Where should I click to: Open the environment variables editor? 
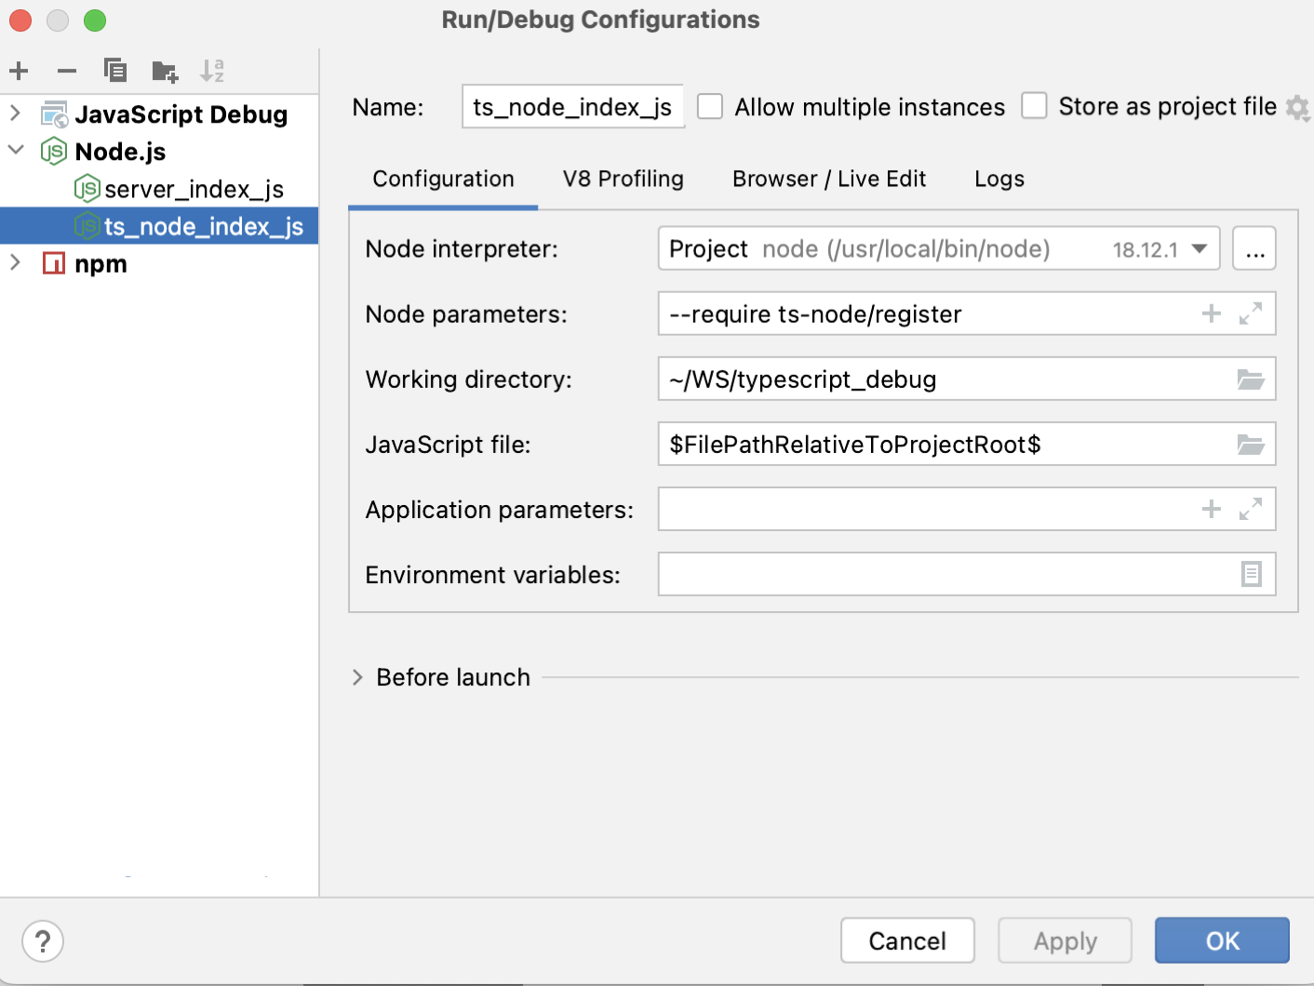(x=1252, y=574)
